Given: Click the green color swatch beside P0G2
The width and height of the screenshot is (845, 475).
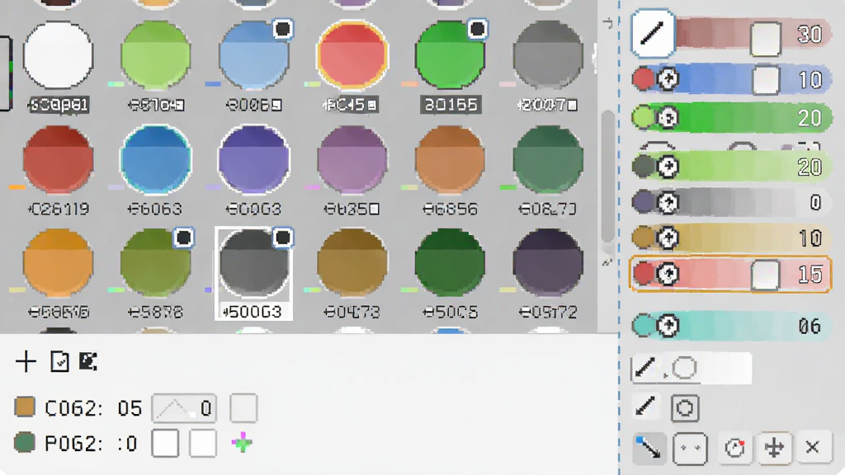Looking at the screenshot, I should 25,443.
